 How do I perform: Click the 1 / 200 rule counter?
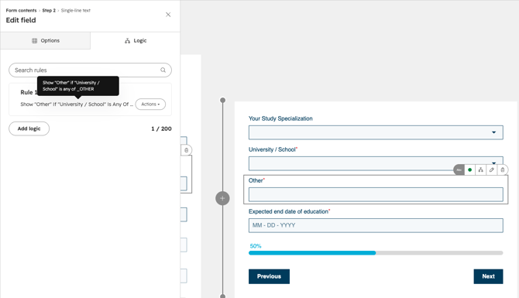click(x=162, y=128)
